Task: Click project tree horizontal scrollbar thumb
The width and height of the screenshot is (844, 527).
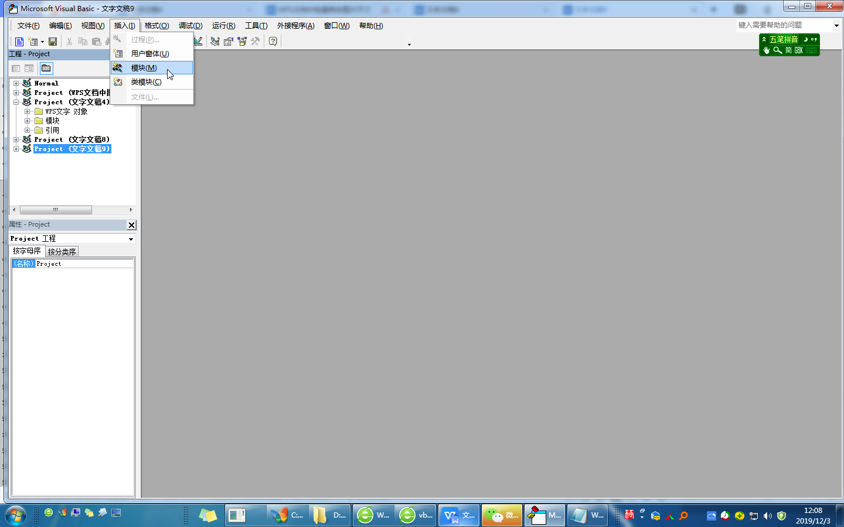Action: coord(56,210)
